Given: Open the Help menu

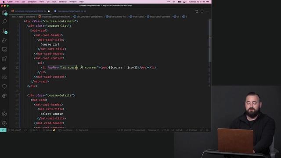Looking at the screenshot, I should click(x=82, y=2).
